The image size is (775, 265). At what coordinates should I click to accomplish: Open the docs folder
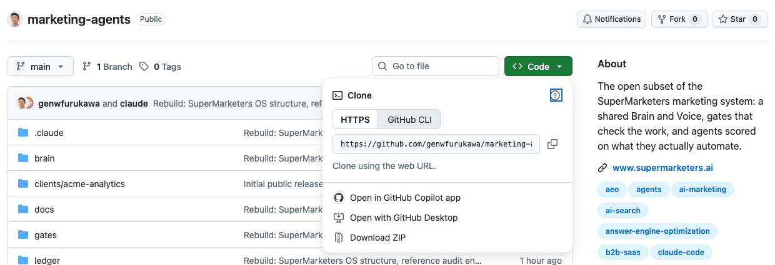(44, 210)
